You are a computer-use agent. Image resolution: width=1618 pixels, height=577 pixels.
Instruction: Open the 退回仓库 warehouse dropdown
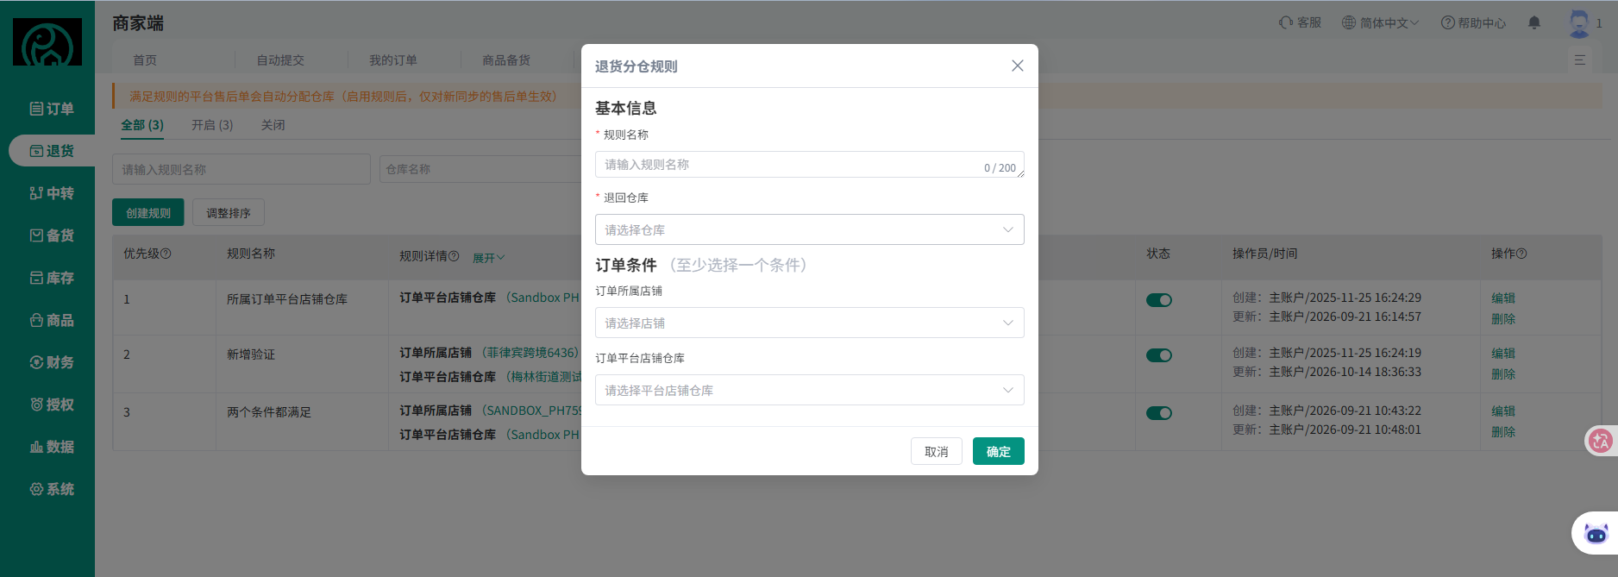[810, 229]
